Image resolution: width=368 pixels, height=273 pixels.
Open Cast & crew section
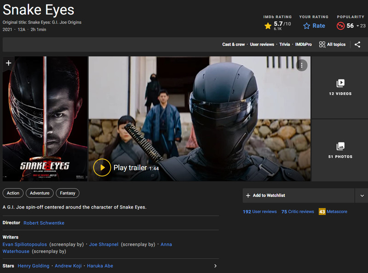point(233,45)
